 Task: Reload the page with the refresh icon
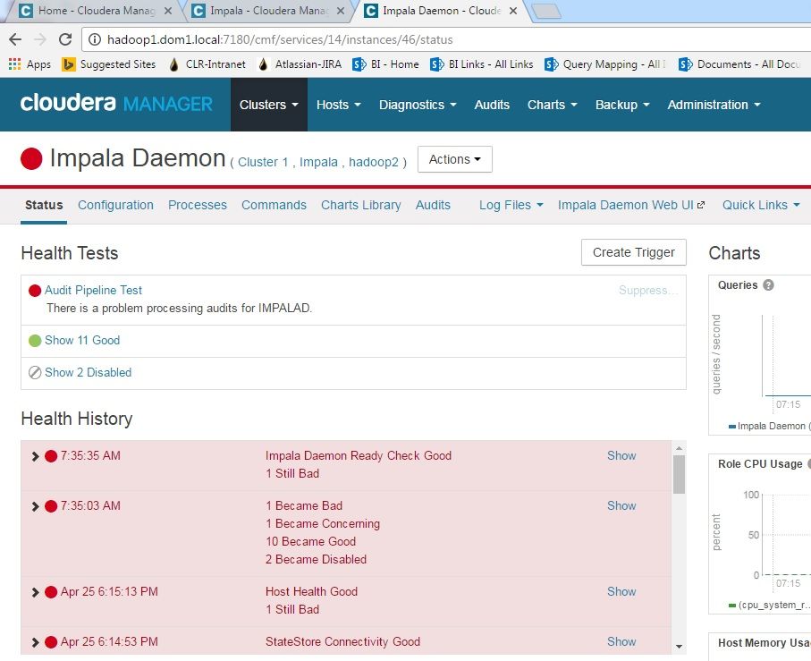point(65,39)
